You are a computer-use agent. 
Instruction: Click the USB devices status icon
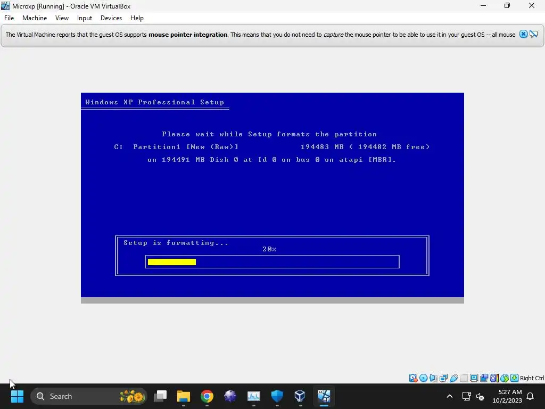(453, 378)
